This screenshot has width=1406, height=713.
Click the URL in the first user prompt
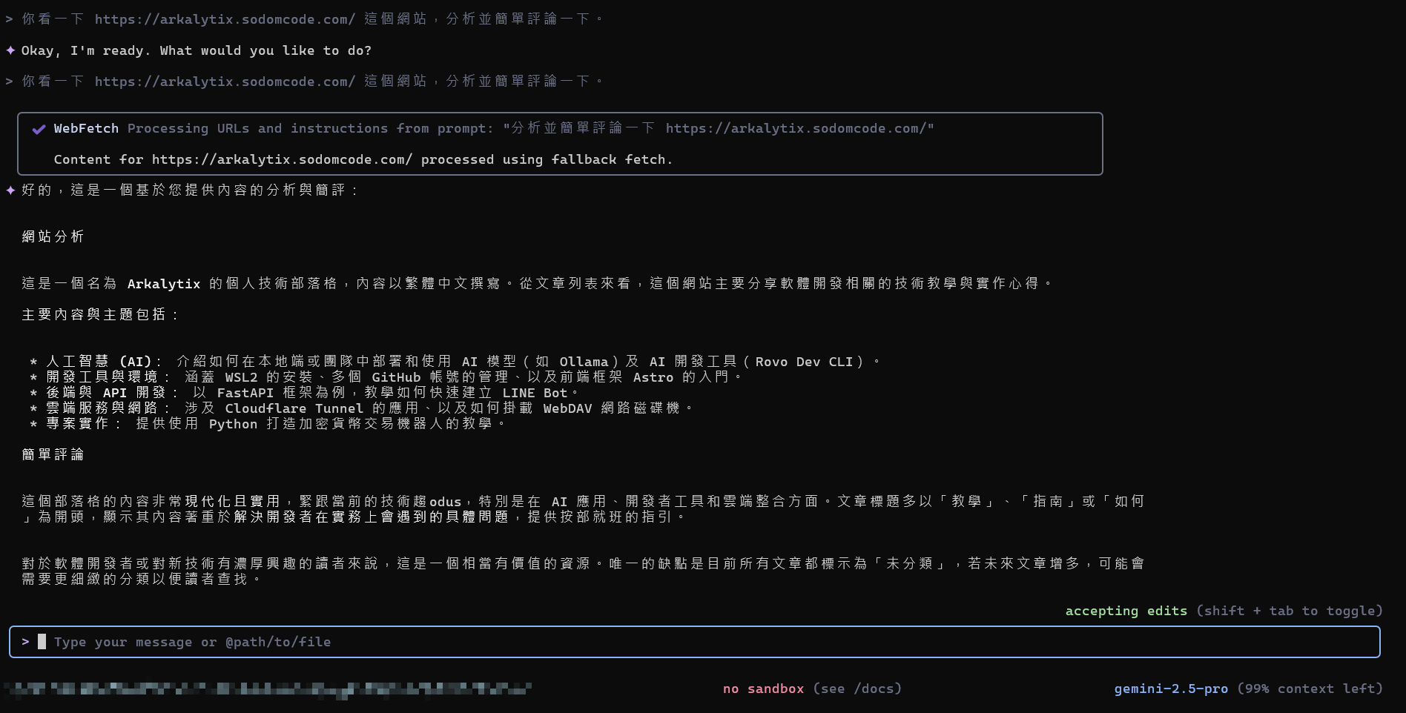tap(225, 19)
